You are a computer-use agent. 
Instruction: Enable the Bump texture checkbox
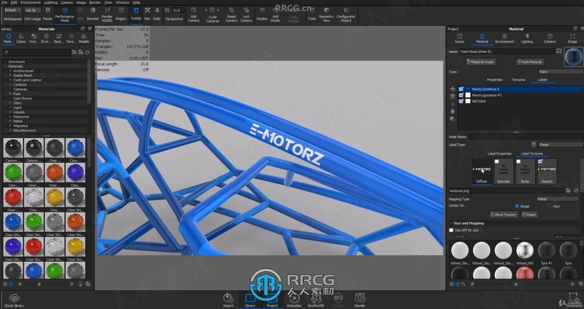pos(518,162)
